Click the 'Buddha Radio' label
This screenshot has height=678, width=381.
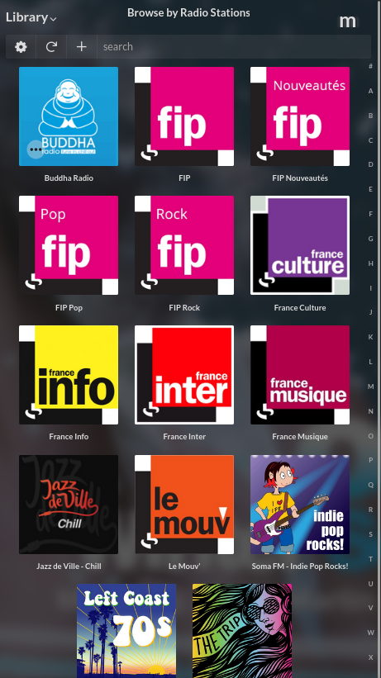(x=69, y=178)
